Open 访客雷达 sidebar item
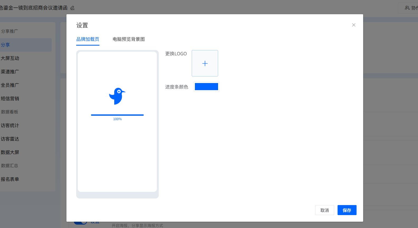 click(10, 139)
